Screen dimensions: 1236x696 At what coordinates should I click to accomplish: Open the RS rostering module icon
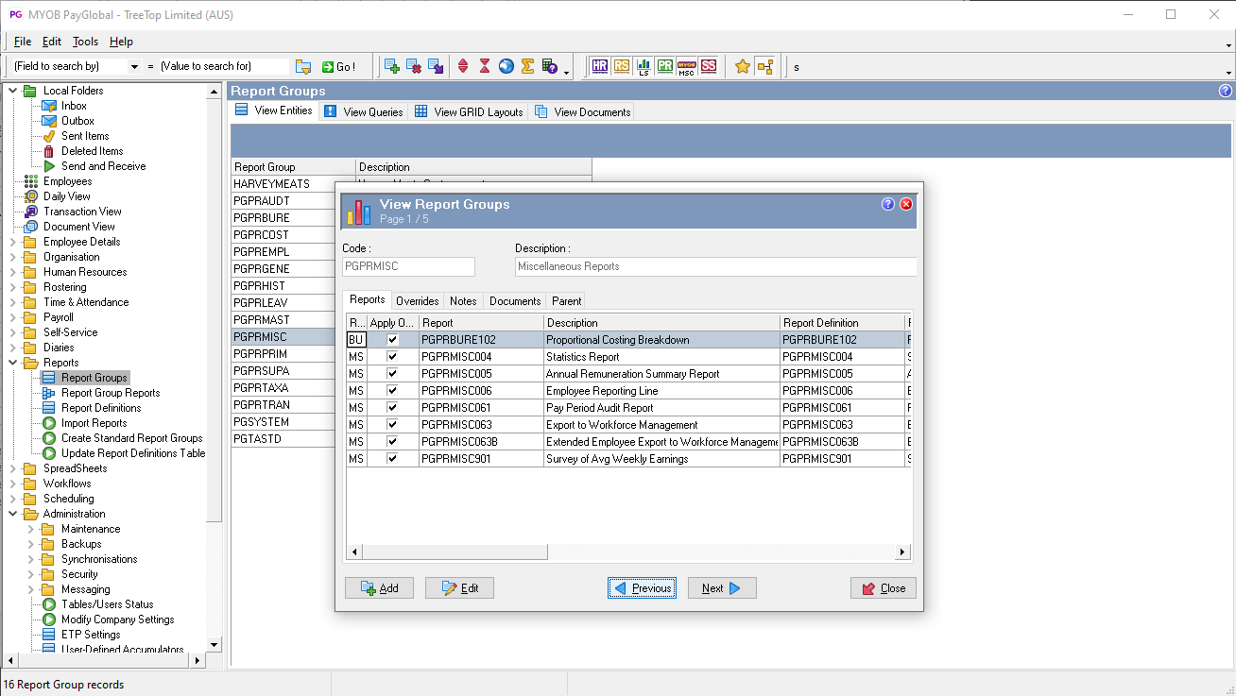tap(622, 66)
